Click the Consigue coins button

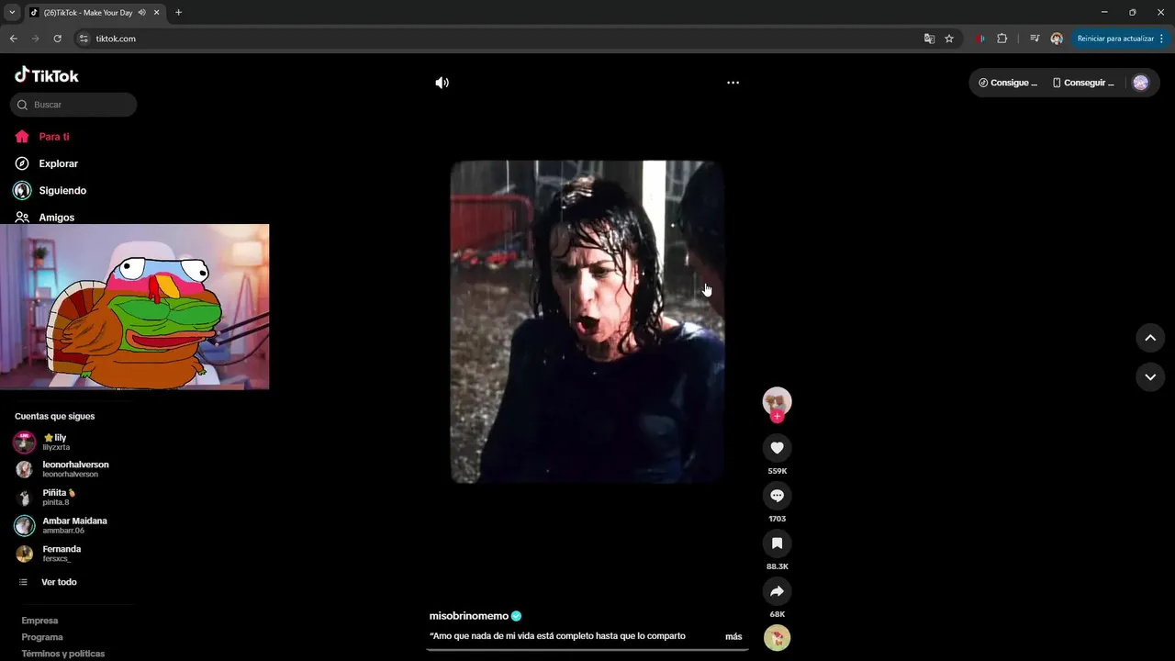[1008, 83]
